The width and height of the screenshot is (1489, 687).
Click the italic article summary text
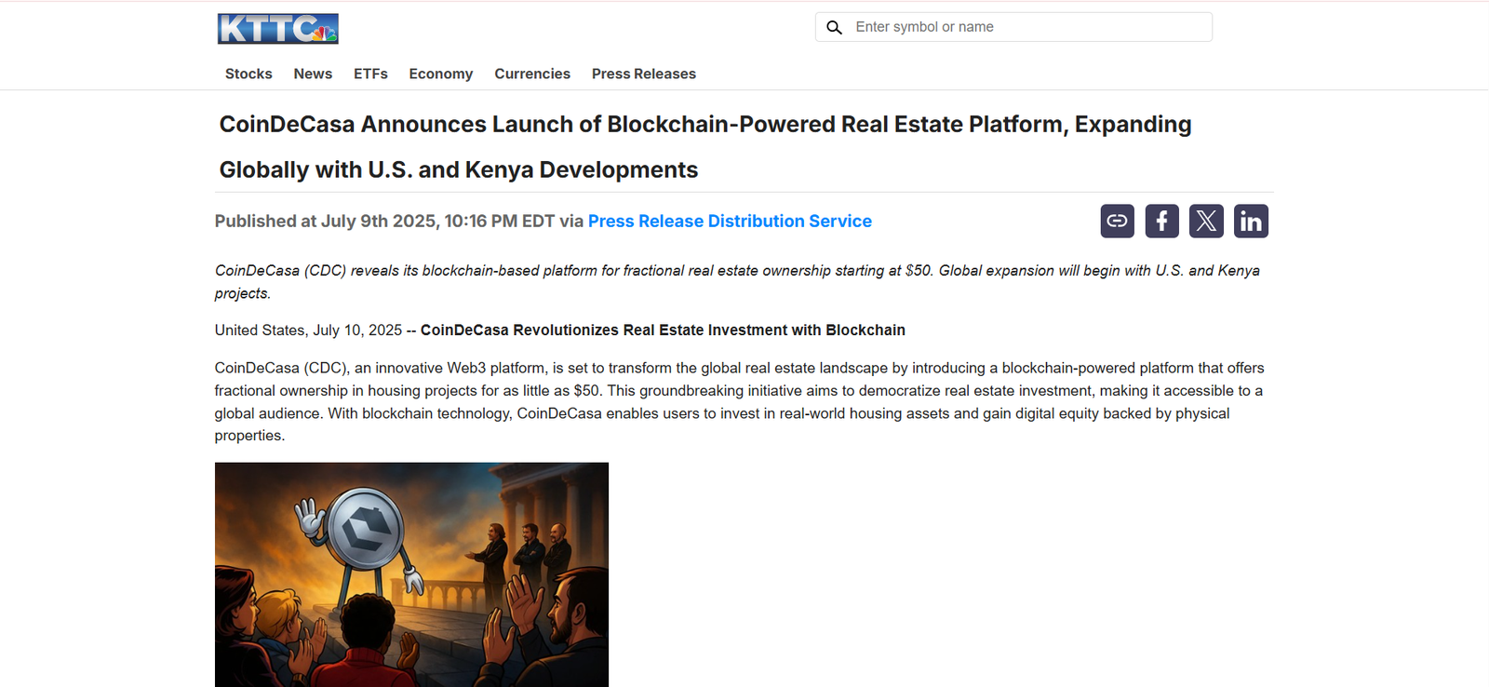coord(736,271)
